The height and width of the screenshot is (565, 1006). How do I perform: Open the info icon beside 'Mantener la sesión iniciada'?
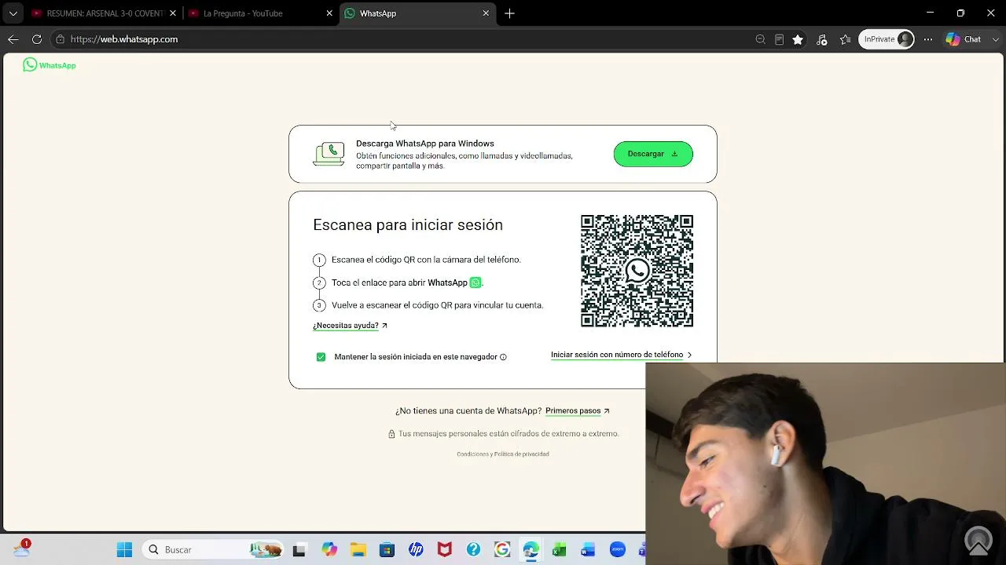503,357
